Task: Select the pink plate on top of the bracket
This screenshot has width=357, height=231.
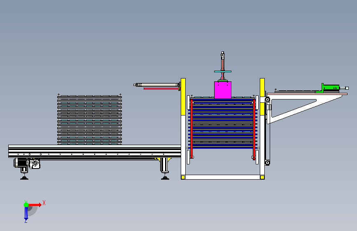Action: (307, 94)
